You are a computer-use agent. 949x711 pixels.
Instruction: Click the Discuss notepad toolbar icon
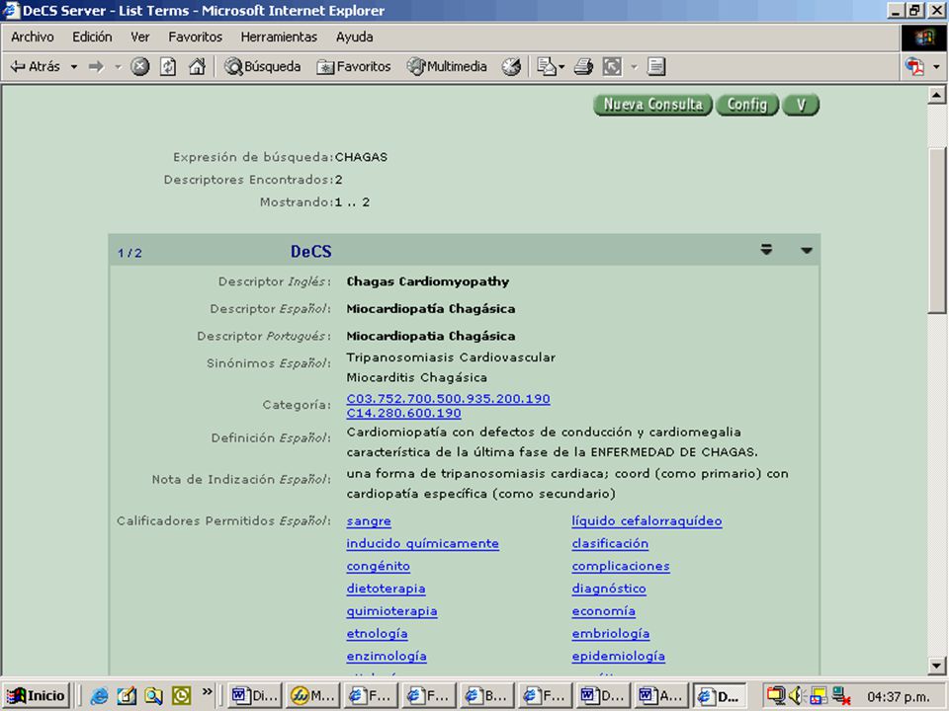tap(656, 66)
